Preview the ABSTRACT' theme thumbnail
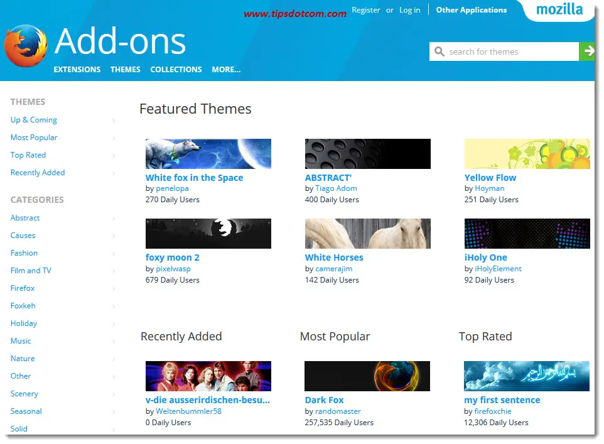 [368, 154]
